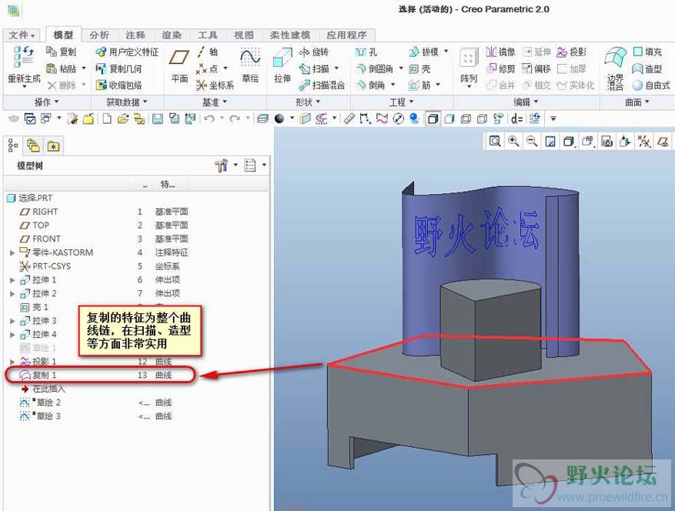Create a datum Plane (平面)
Screen dimensions: 675x511
pyautogui.click(x=179, y=65)
